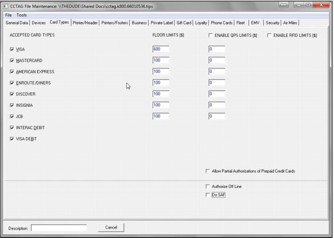
Task: Click the CCTAG application icon in title bar
Action: [5, 5]
